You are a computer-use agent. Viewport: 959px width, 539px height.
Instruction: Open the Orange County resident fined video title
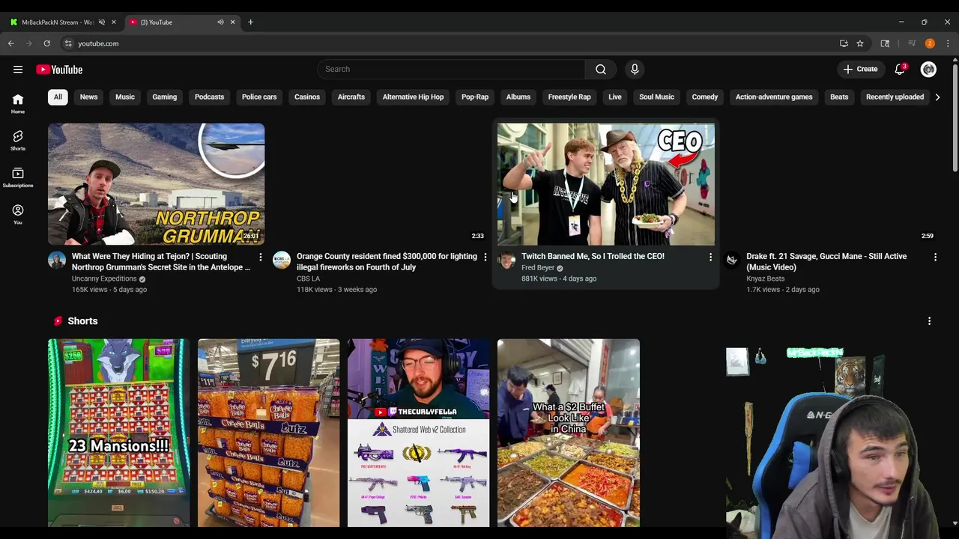387,262
